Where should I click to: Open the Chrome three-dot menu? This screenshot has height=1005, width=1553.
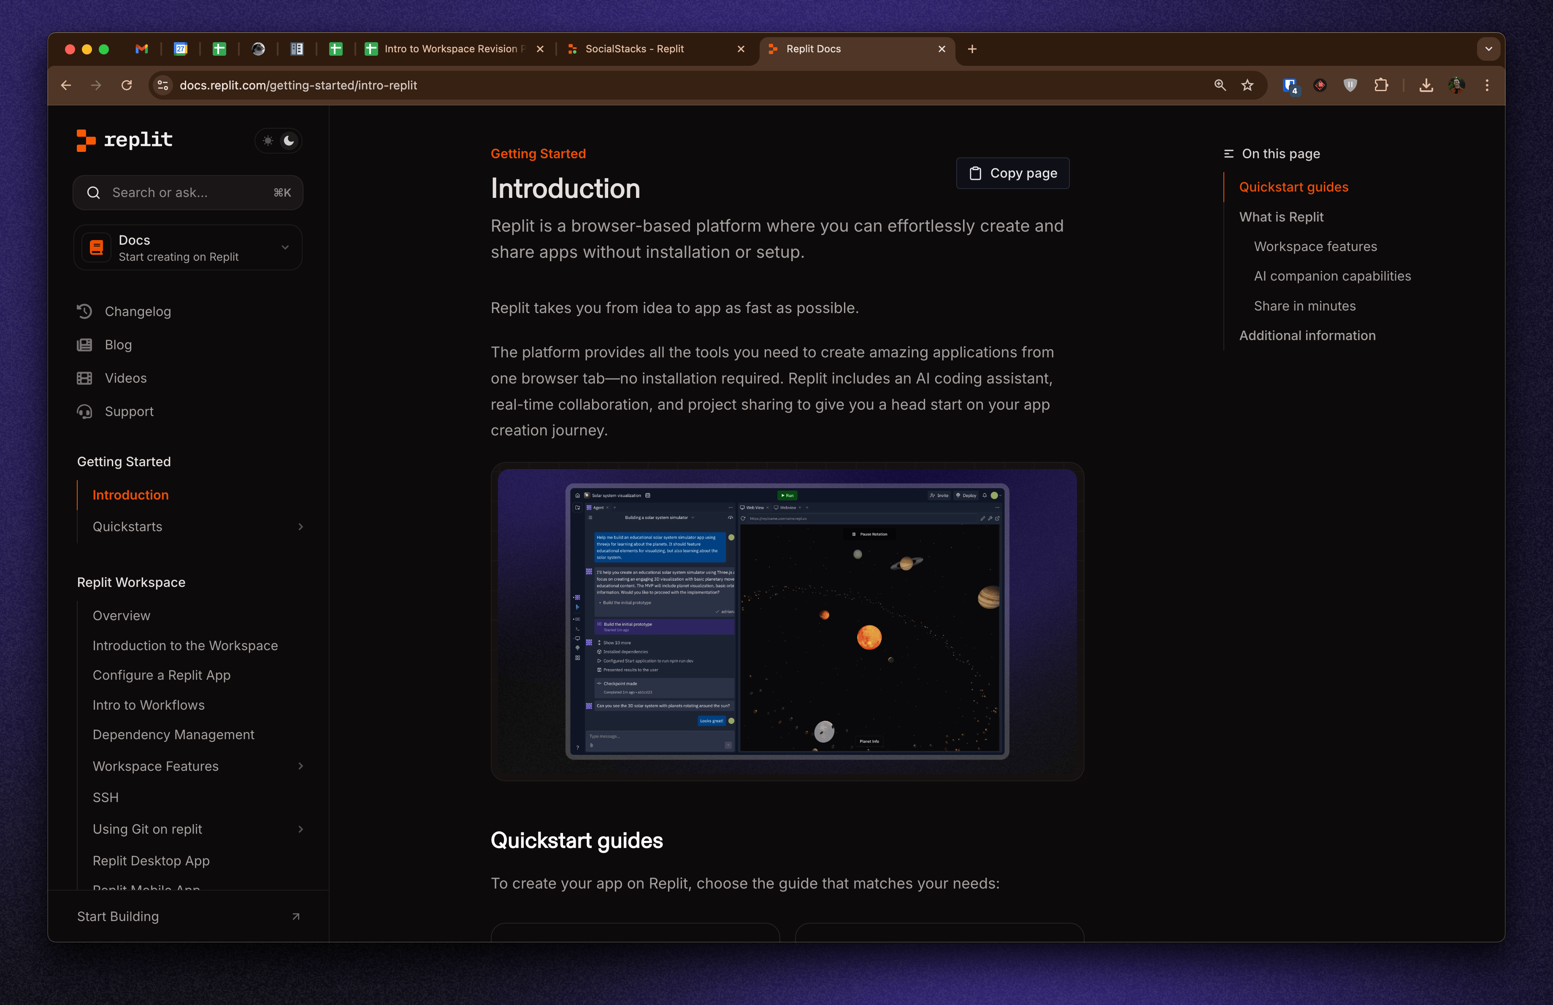tap(1487, 85)
